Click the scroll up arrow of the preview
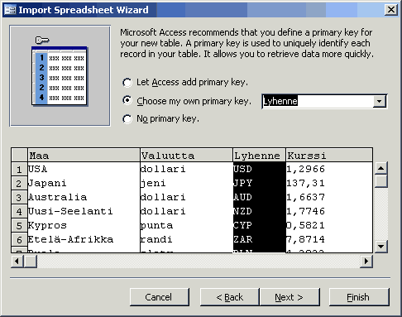 pos(380,168)
